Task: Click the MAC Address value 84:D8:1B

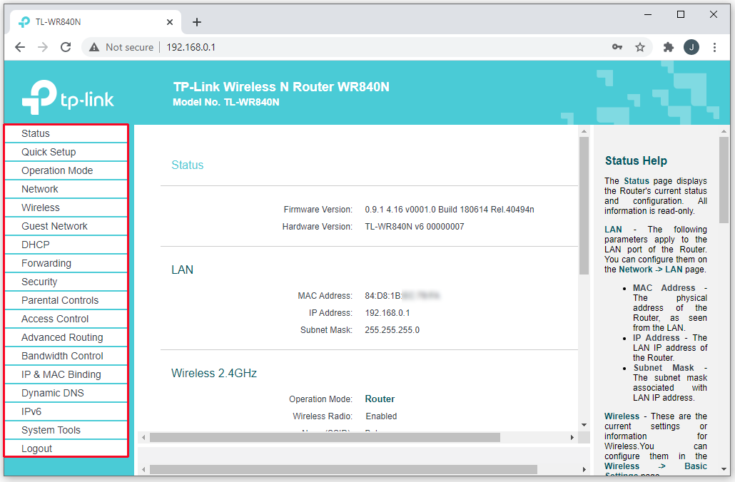Action: pos(402,296)
